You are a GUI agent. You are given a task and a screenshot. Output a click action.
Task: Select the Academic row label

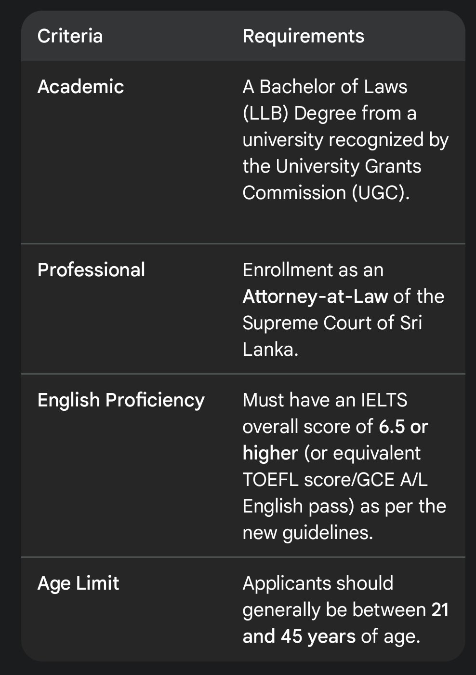pyautogui.click(x=80, y=87)
